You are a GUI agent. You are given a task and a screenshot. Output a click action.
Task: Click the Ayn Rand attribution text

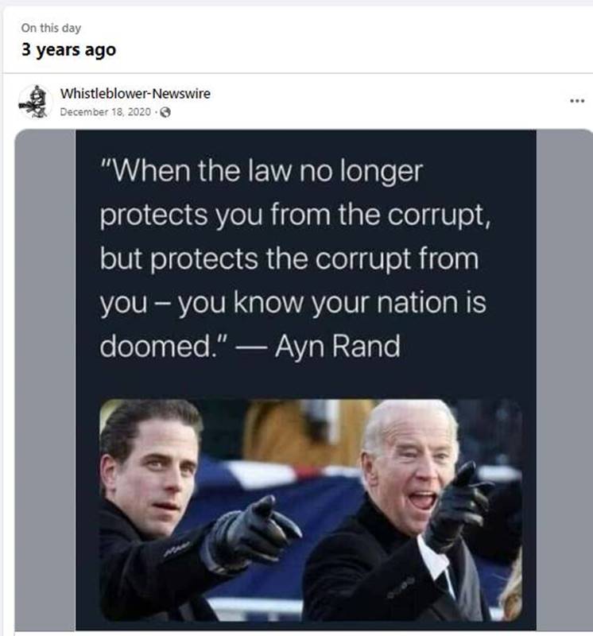(338, 346)
